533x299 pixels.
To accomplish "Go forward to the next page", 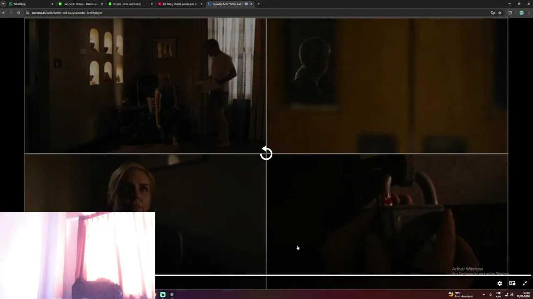I will 11,12.
